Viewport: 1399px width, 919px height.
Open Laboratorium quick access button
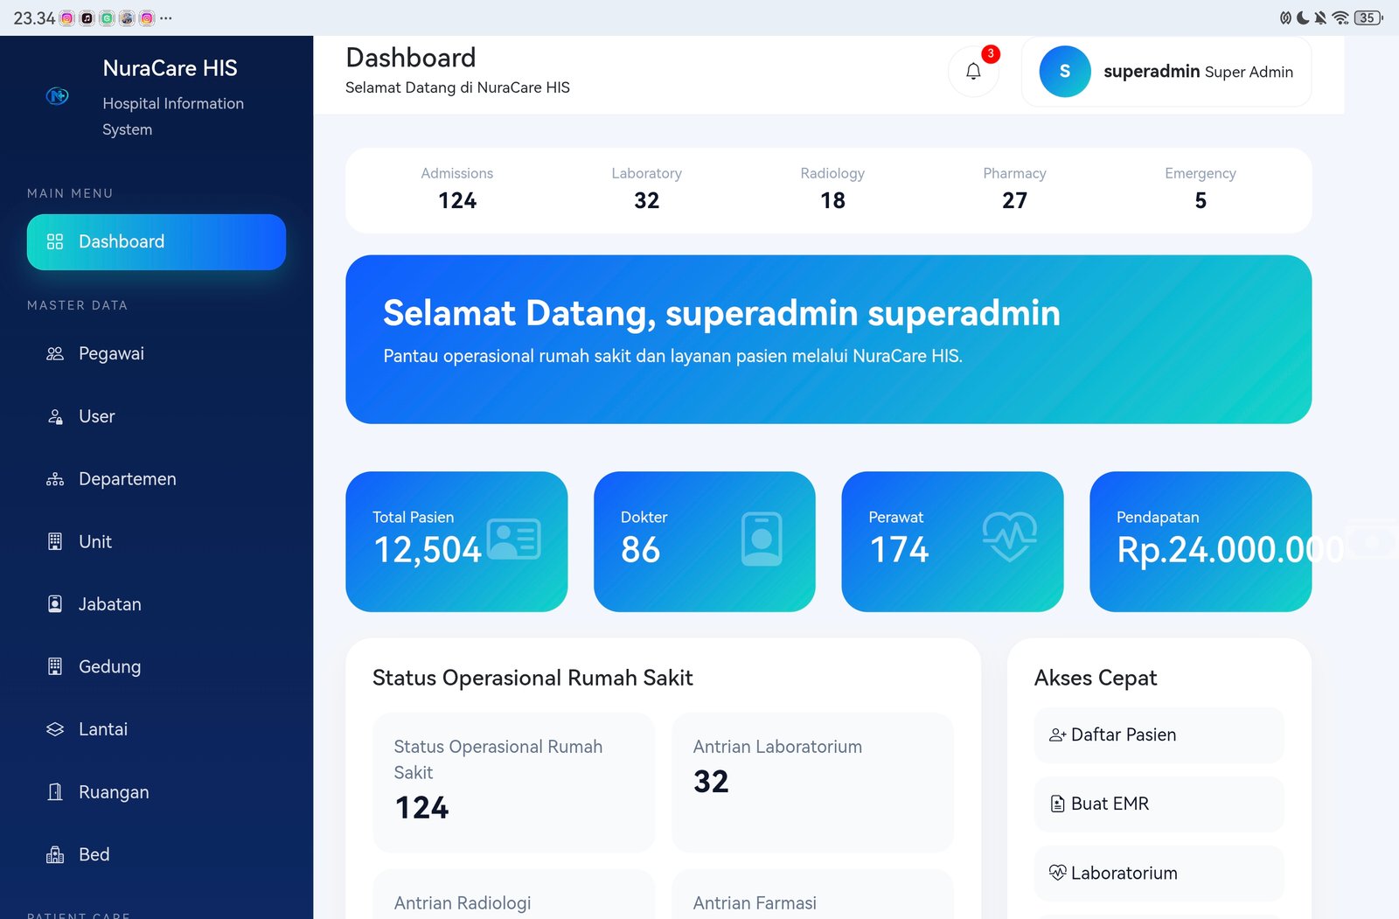pos(1159,873)
